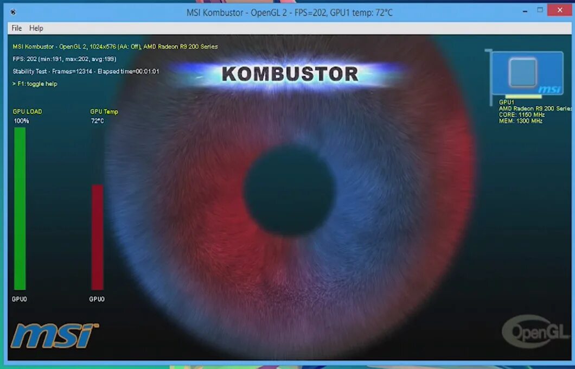Click the green GPU load bar

click(20, 209)
